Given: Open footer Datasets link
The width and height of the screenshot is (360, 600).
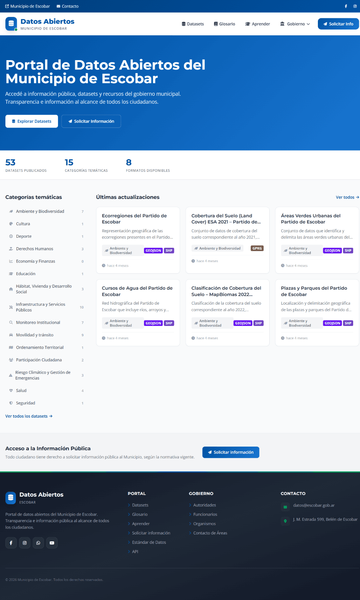Looking at the screenshot, I should (x=140, y=505).
